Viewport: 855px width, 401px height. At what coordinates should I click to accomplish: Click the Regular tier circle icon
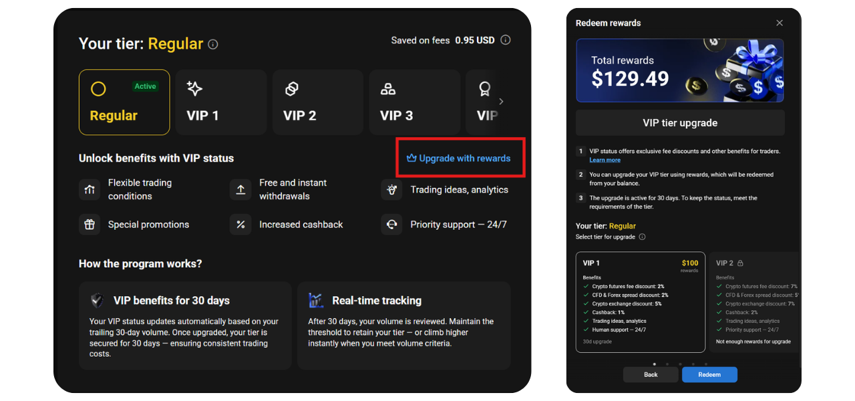coord(98,88)
